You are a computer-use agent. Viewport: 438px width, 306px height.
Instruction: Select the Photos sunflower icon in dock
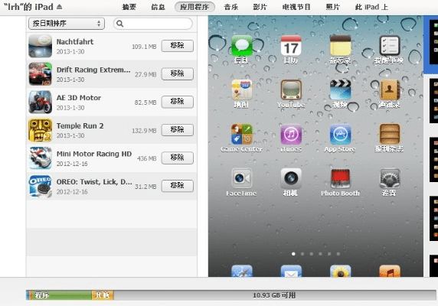[340, 271]
